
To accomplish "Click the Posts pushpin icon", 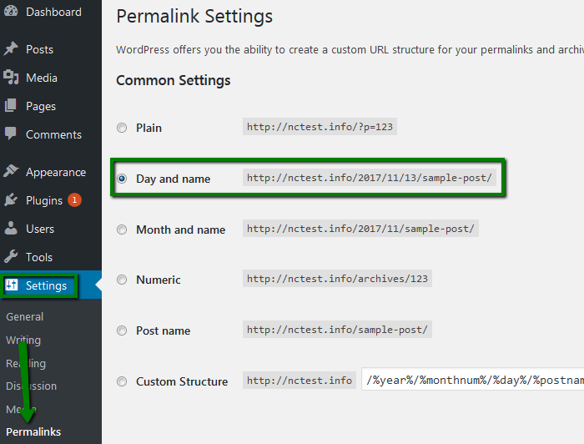I will (10, 48).
